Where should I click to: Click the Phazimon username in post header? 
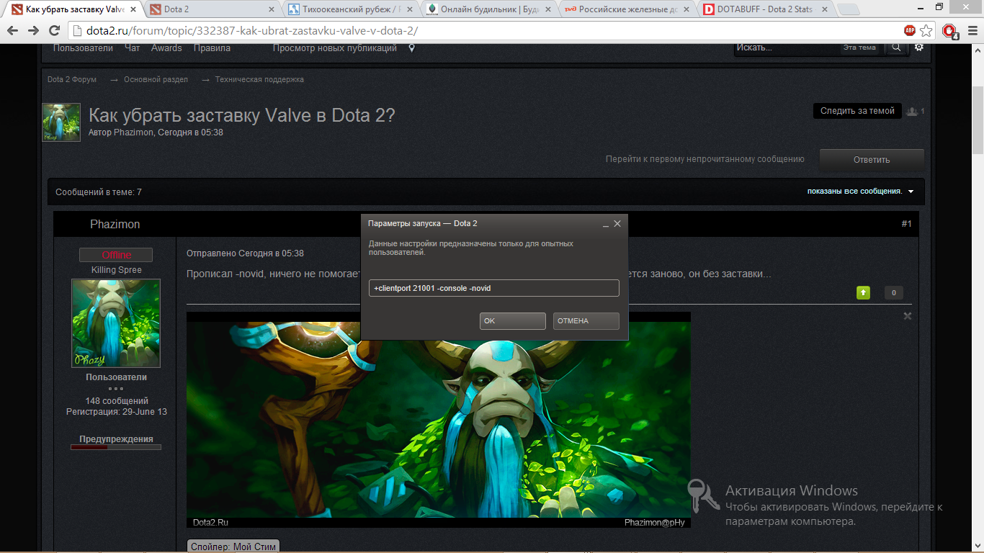pos(115,225)
